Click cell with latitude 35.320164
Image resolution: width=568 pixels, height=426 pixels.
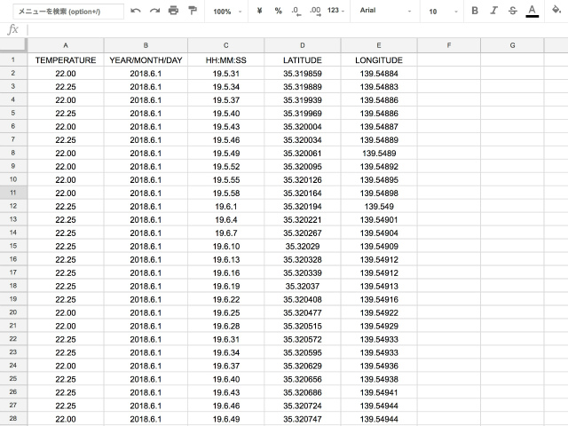pyautogui.click(x=303, y=193)
